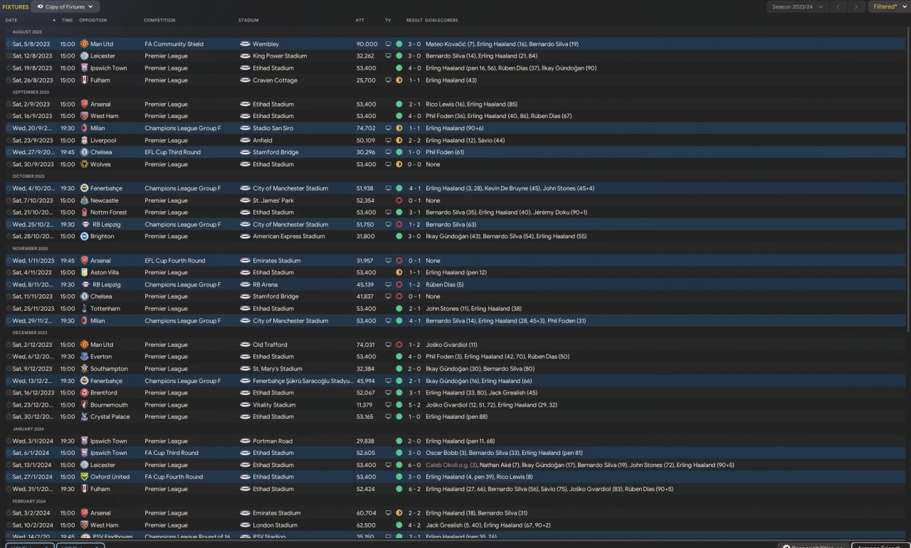
Task: Click the TV icon in the Stamford Bridge EFL Cup row
Action: (388, 152)
